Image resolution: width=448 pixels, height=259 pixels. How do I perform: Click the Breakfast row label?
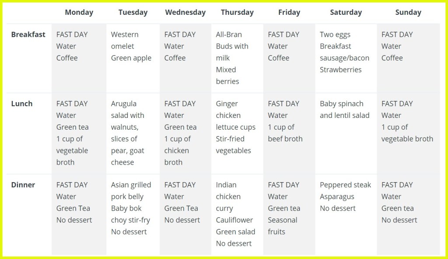tap(28, 35)
